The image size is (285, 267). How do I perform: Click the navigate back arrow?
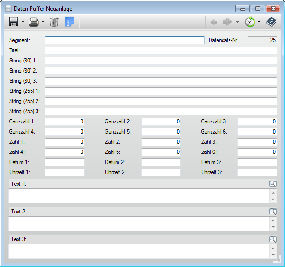click(x=214, y=22)
